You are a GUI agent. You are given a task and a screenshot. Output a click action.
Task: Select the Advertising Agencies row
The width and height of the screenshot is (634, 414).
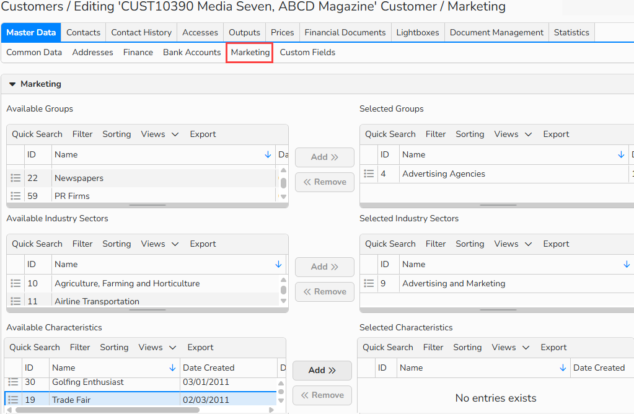[x=496, y=174]
